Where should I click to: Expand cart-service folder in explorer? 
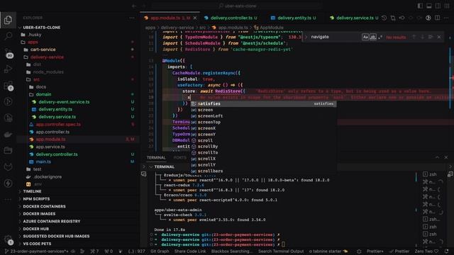(43, 50)
